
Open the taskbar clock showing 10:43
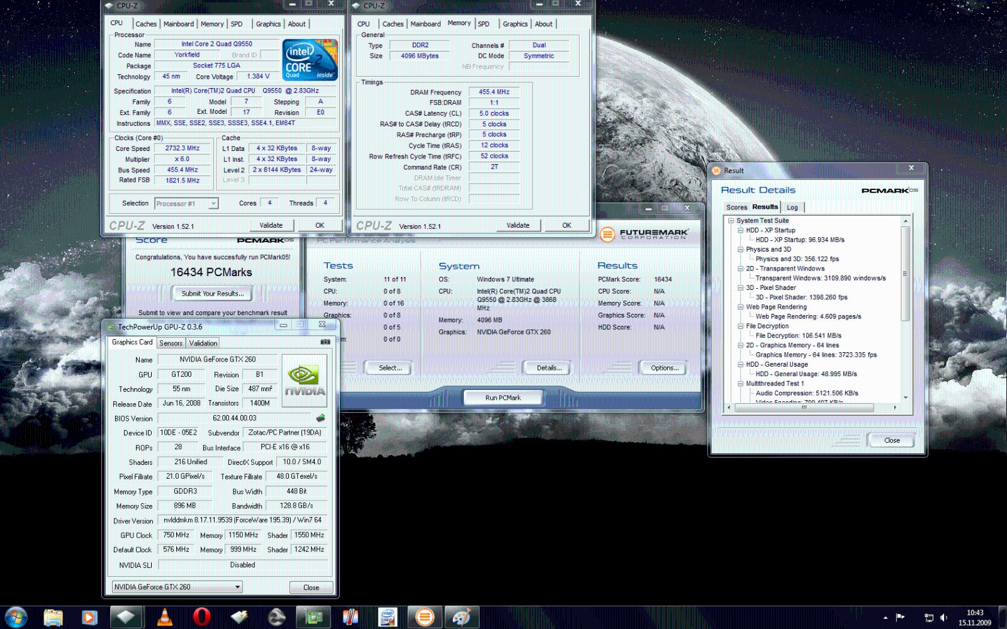coord(975,618)
